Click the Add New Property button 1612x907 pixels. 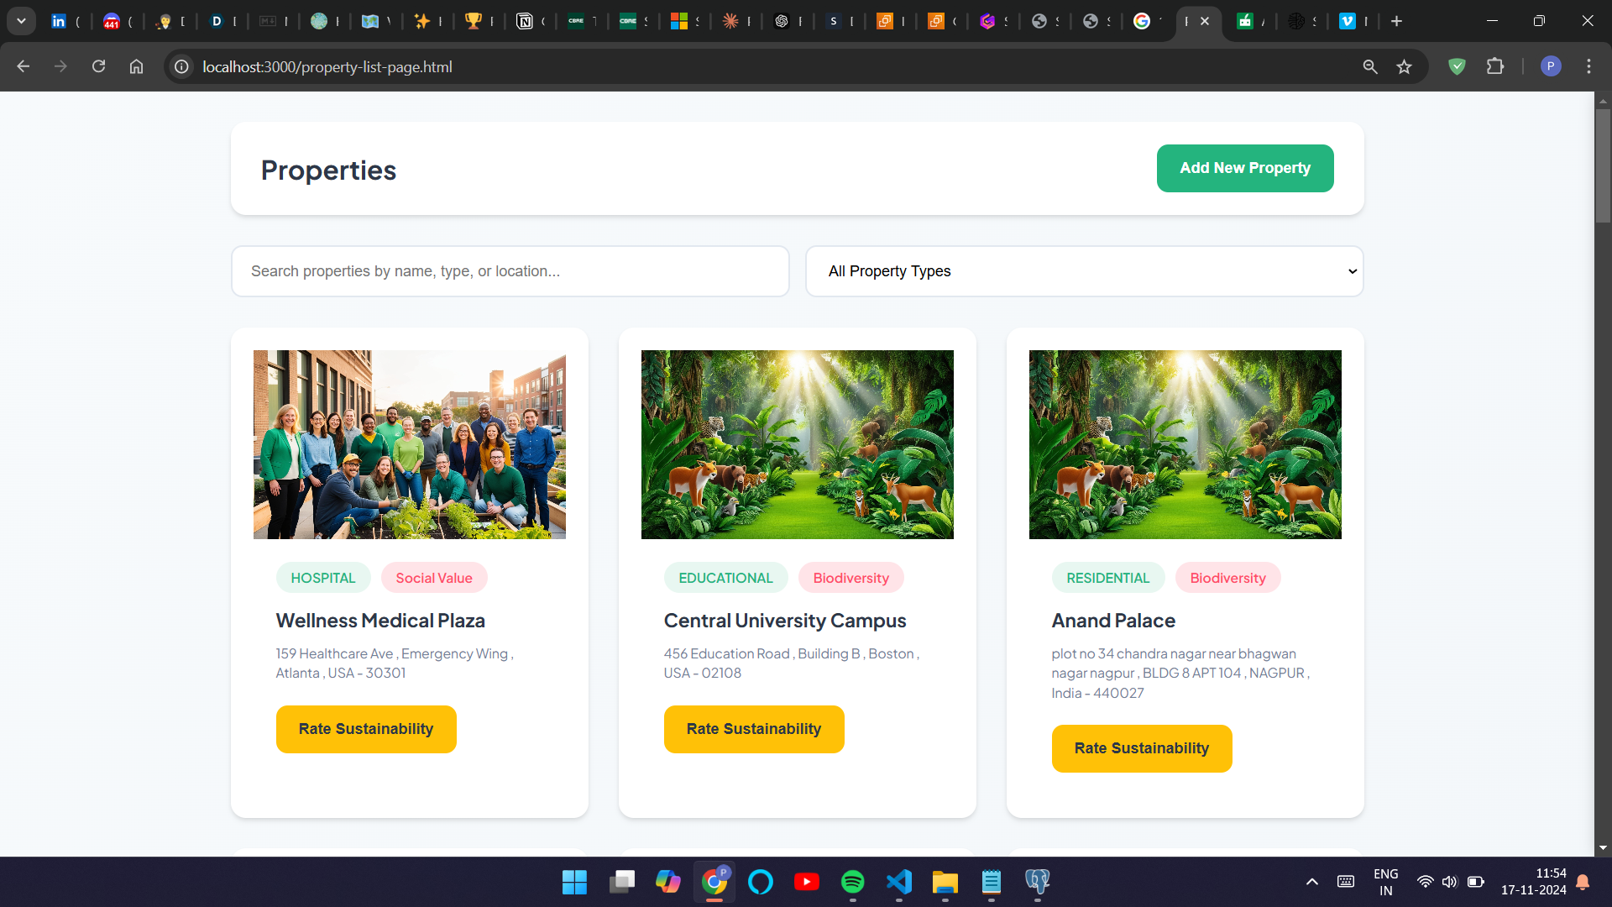pyautogui.click(x=1244, y=168)
